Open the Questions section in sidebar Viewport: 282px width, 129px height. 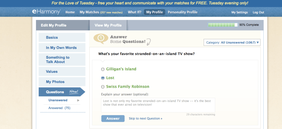click(x=55, y=92)
